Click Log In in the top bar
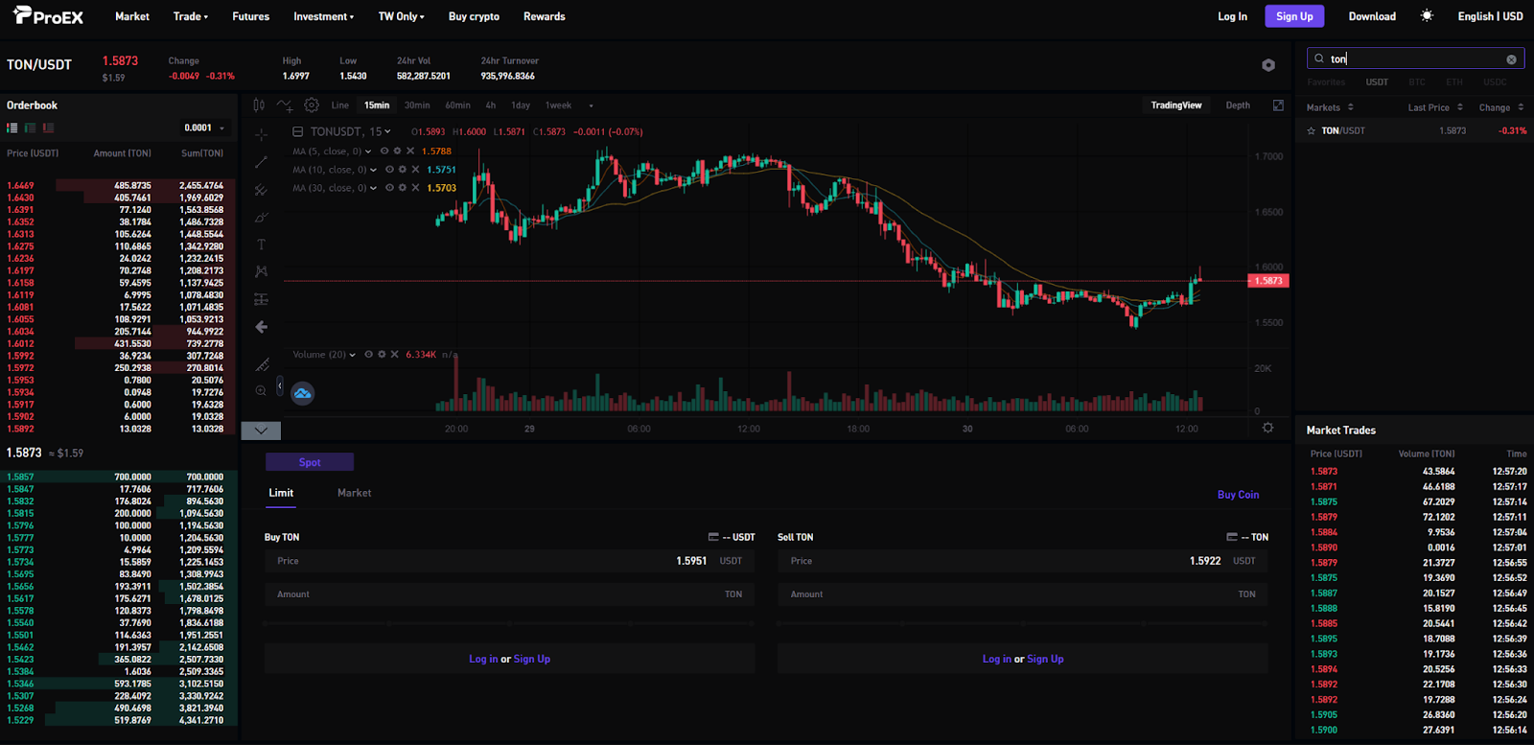 pyautogui.click(x=1233, y=16)
